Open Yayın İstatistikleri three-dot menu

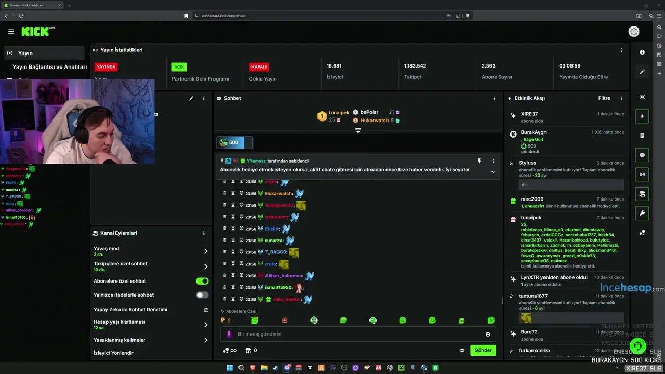pyautogui.click(x=621, y=50)
